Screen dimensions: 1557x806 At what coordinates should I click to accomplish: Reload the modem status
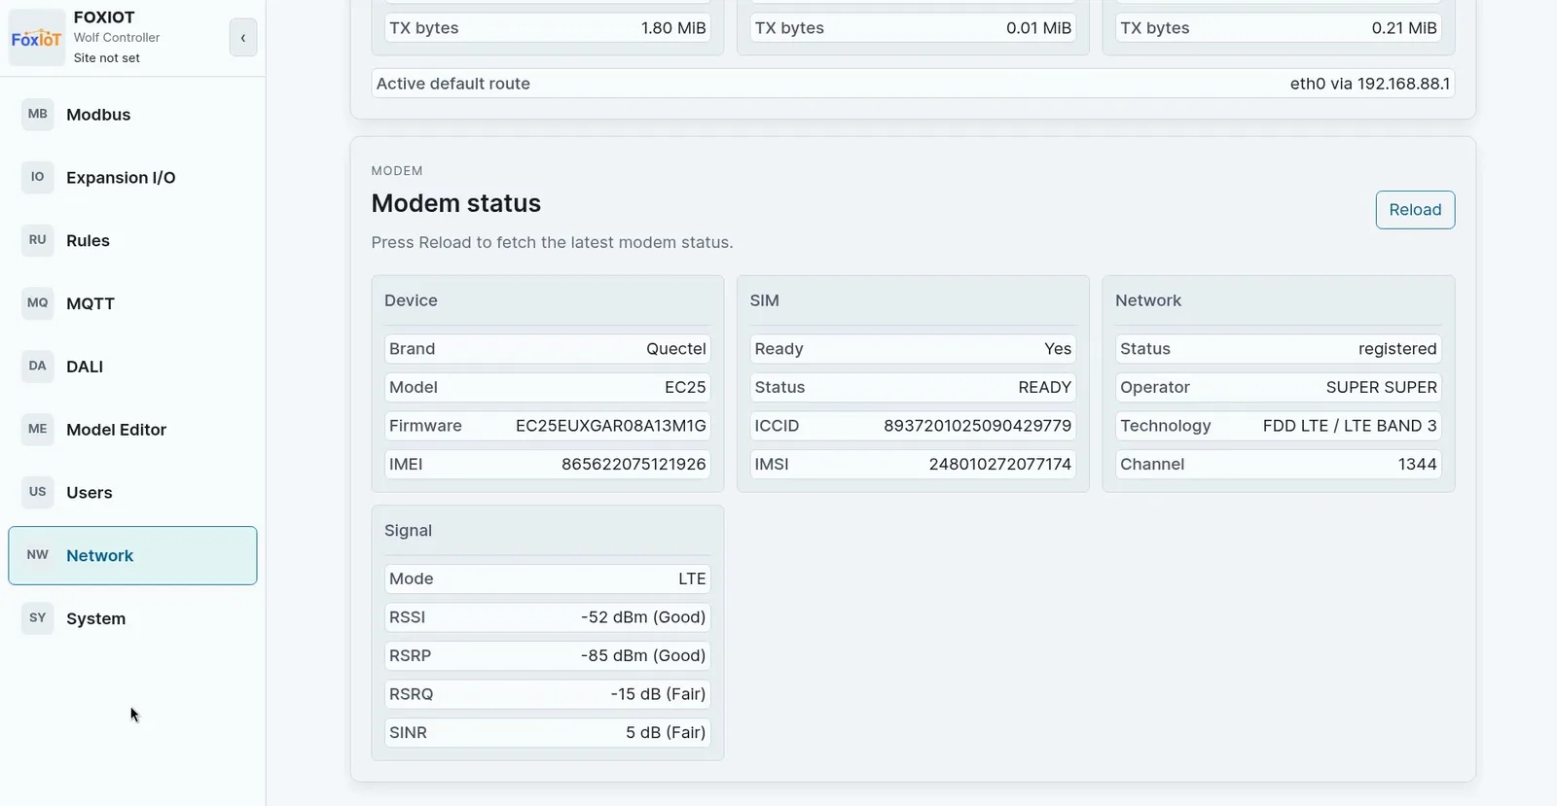(1415, 210)
